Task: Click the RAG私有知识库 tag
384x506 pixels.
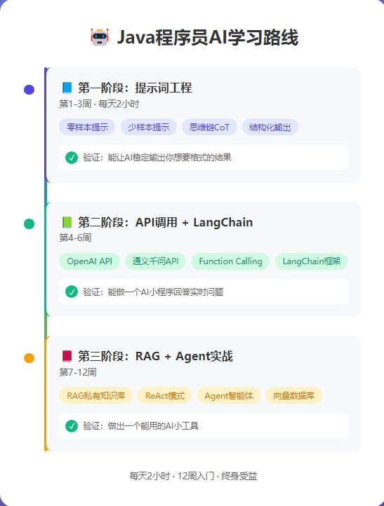Action: point(96,396)
